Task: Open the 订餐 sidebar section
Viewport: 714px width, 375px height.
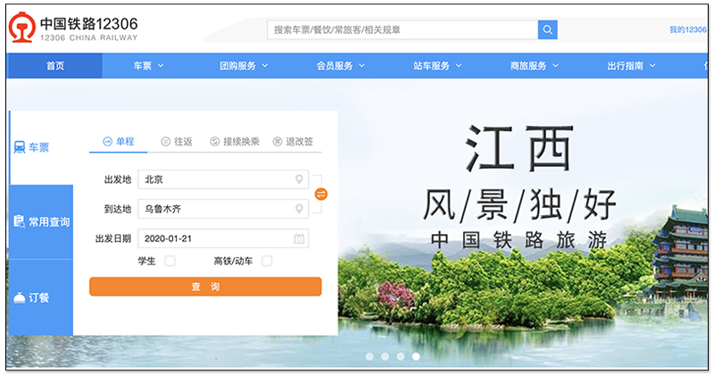Action: pos(41,298)
